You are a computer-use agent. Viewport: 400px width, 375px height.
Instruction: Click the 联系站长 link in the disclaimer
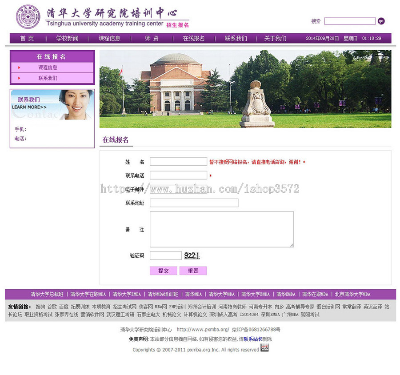252,339
